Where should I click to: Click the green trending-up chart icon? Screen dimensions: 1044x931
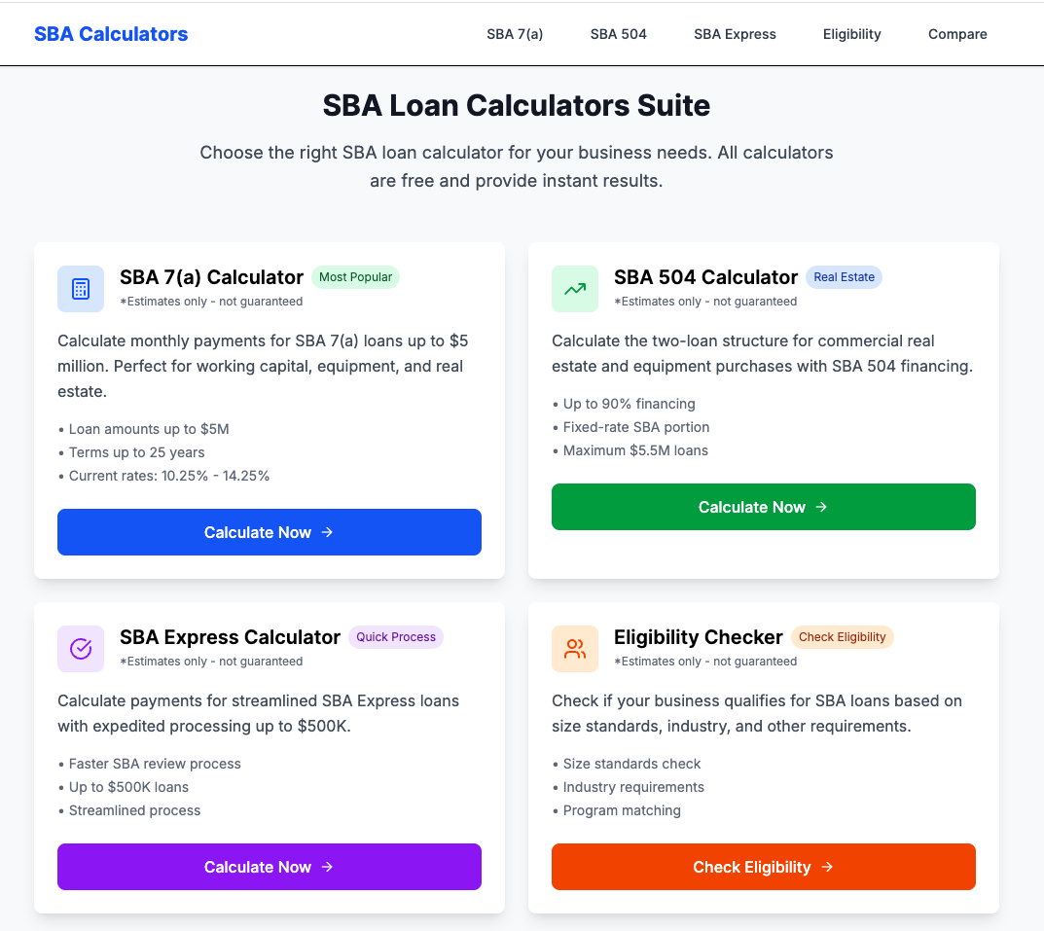click(x=575, y=289)
